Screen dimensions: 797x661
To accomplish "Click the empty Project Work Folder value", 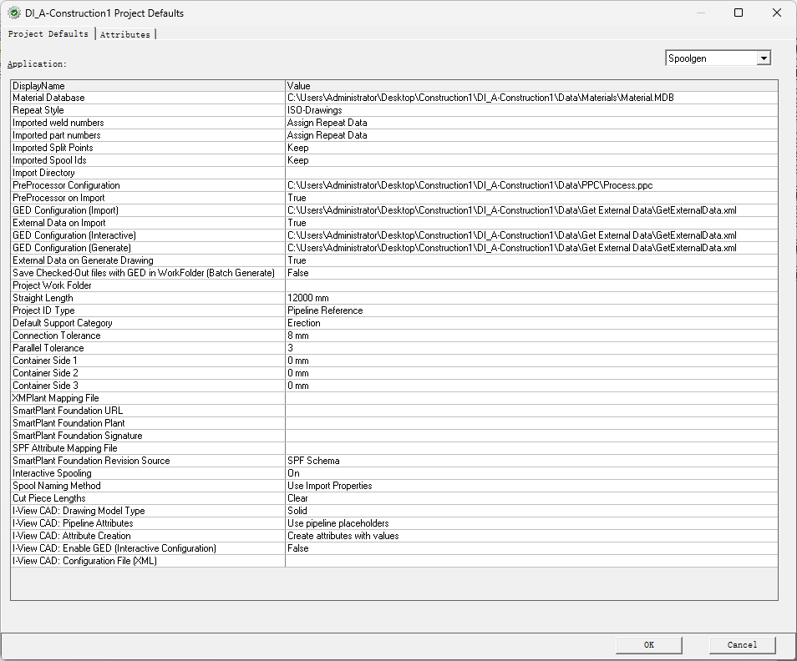I will click(x=530, y=285).
